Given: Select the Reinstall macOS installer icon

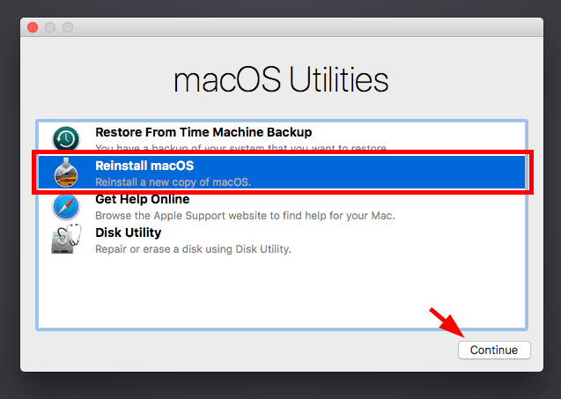Looking at the screenshot, I should 66,173.
